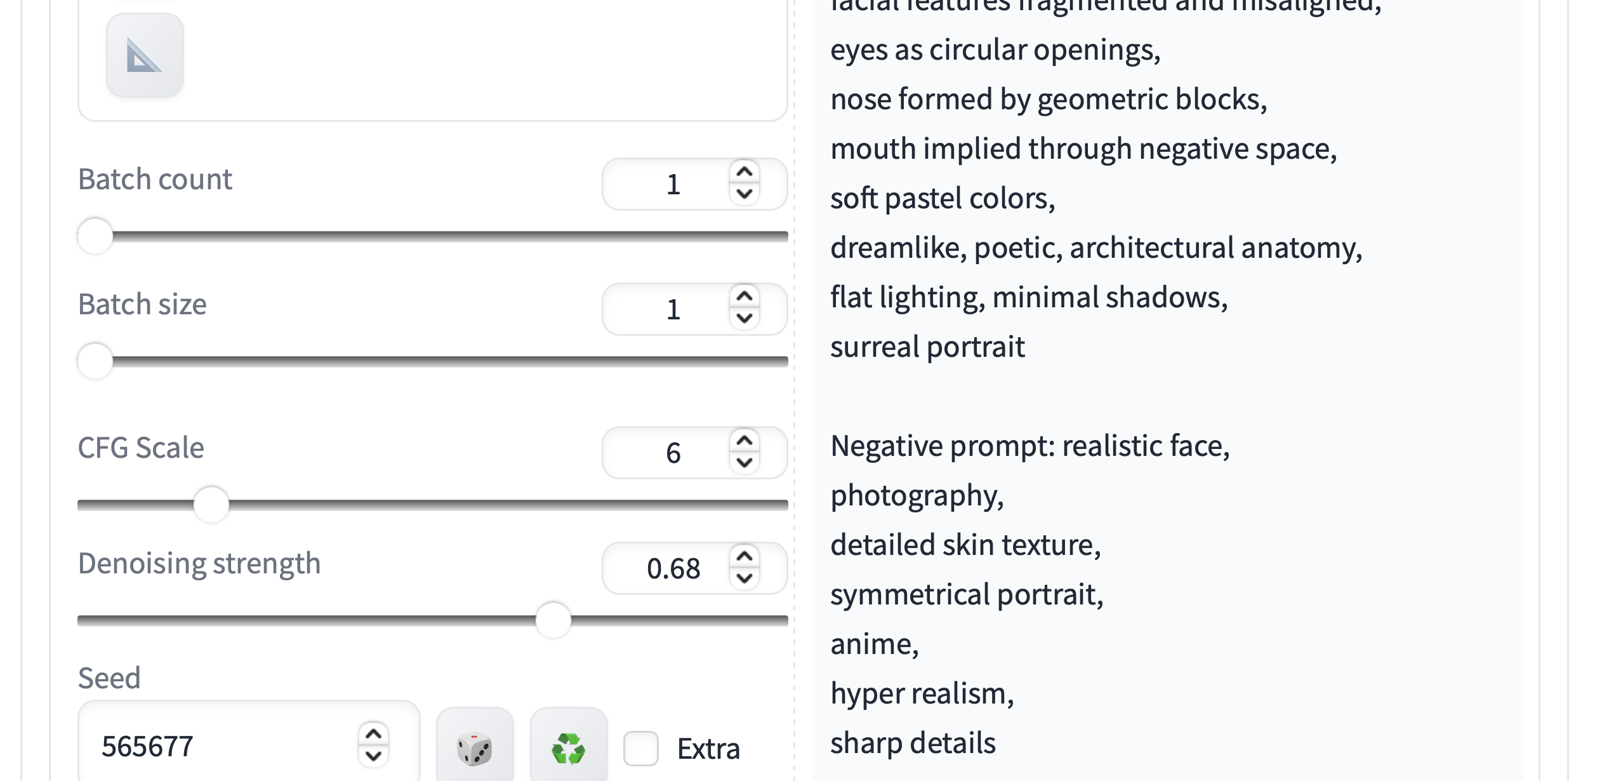Enable the Extra seed checkbox
The image size is (1602, 781).
[641, 748]
